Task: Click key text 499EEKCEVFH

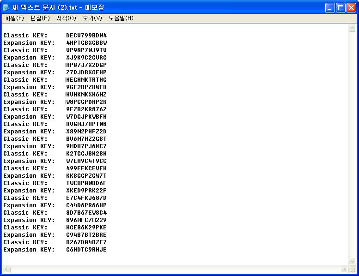Action: [x=86, y=168]
